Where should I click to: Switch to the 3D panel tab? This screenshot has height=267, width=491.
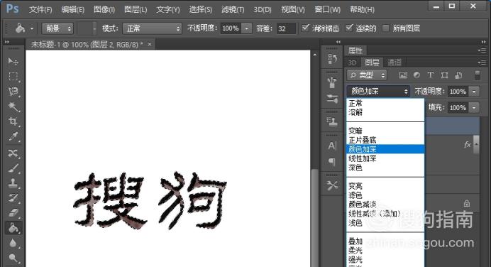pos(352,62)
